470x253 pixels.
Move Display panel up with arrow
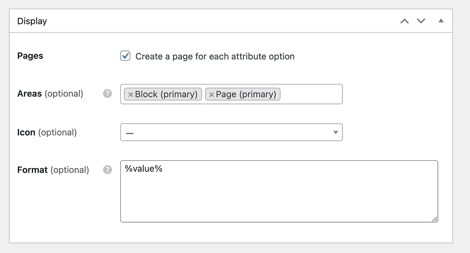(404, 21)
